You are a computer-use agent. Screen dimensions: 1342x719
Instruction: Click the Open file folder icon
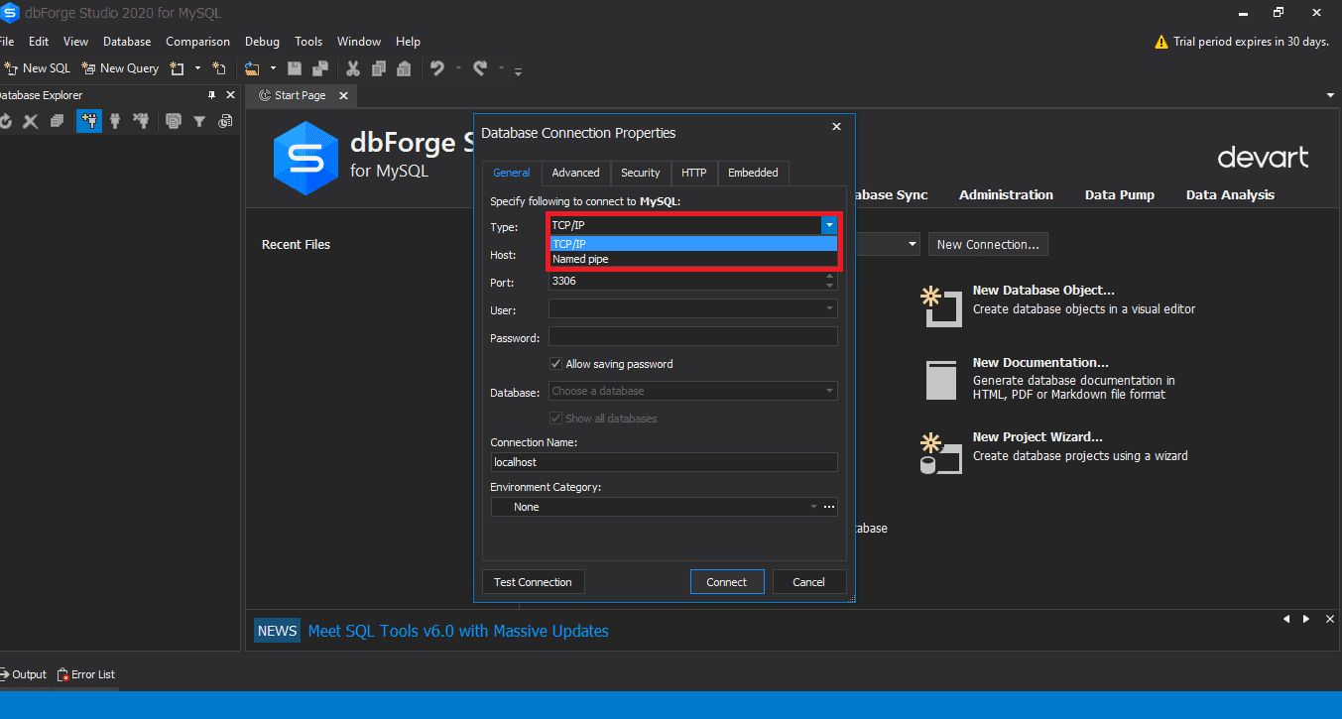click(x=252, y=68)
